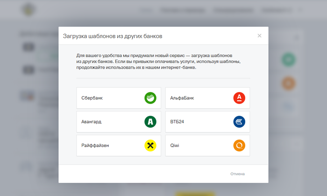Screen dimensions: 327x196
Task: Click the red AlfaBank logo icon
Action: click(x=239, y=98)
